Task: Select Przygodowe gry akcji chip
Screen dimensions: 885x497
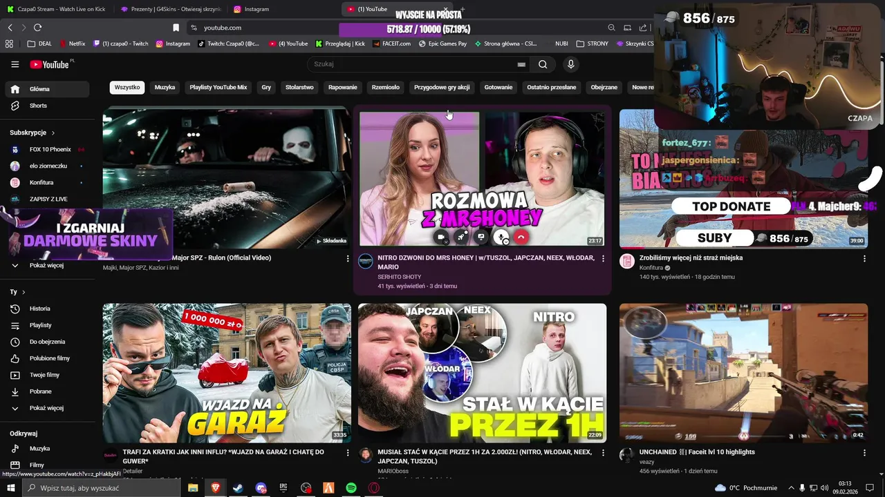Action: [x=442, y=88]
